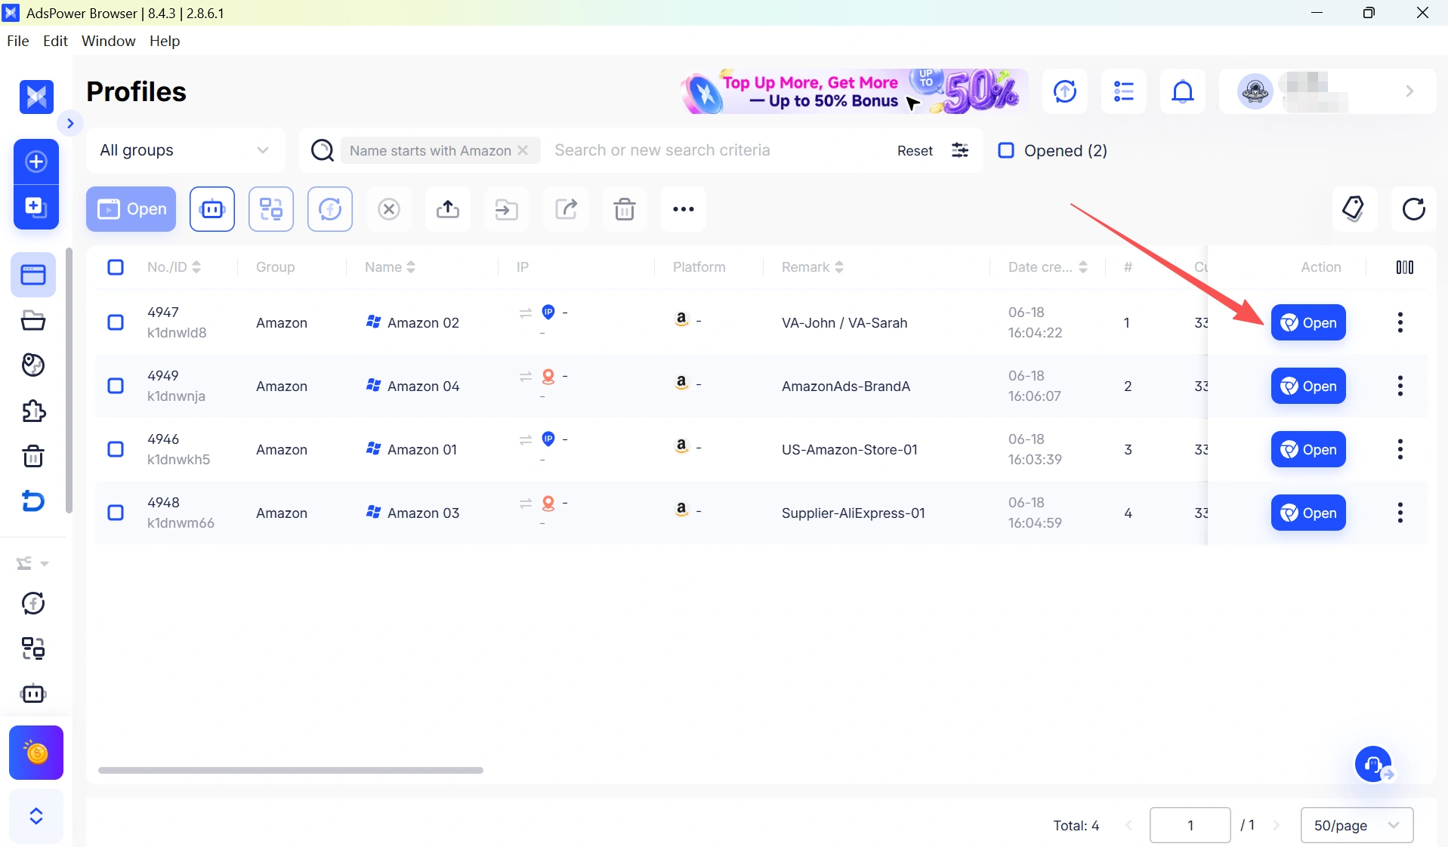This screenshot has height=847, width=1448.
Task: Open the sidebar Trash bin section
Action: (33, 456)
